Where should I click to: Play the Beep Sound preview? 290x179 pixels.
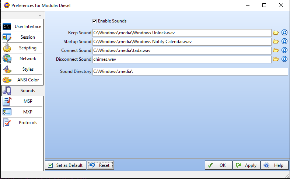pyautogui.click(x=284, y=32)
